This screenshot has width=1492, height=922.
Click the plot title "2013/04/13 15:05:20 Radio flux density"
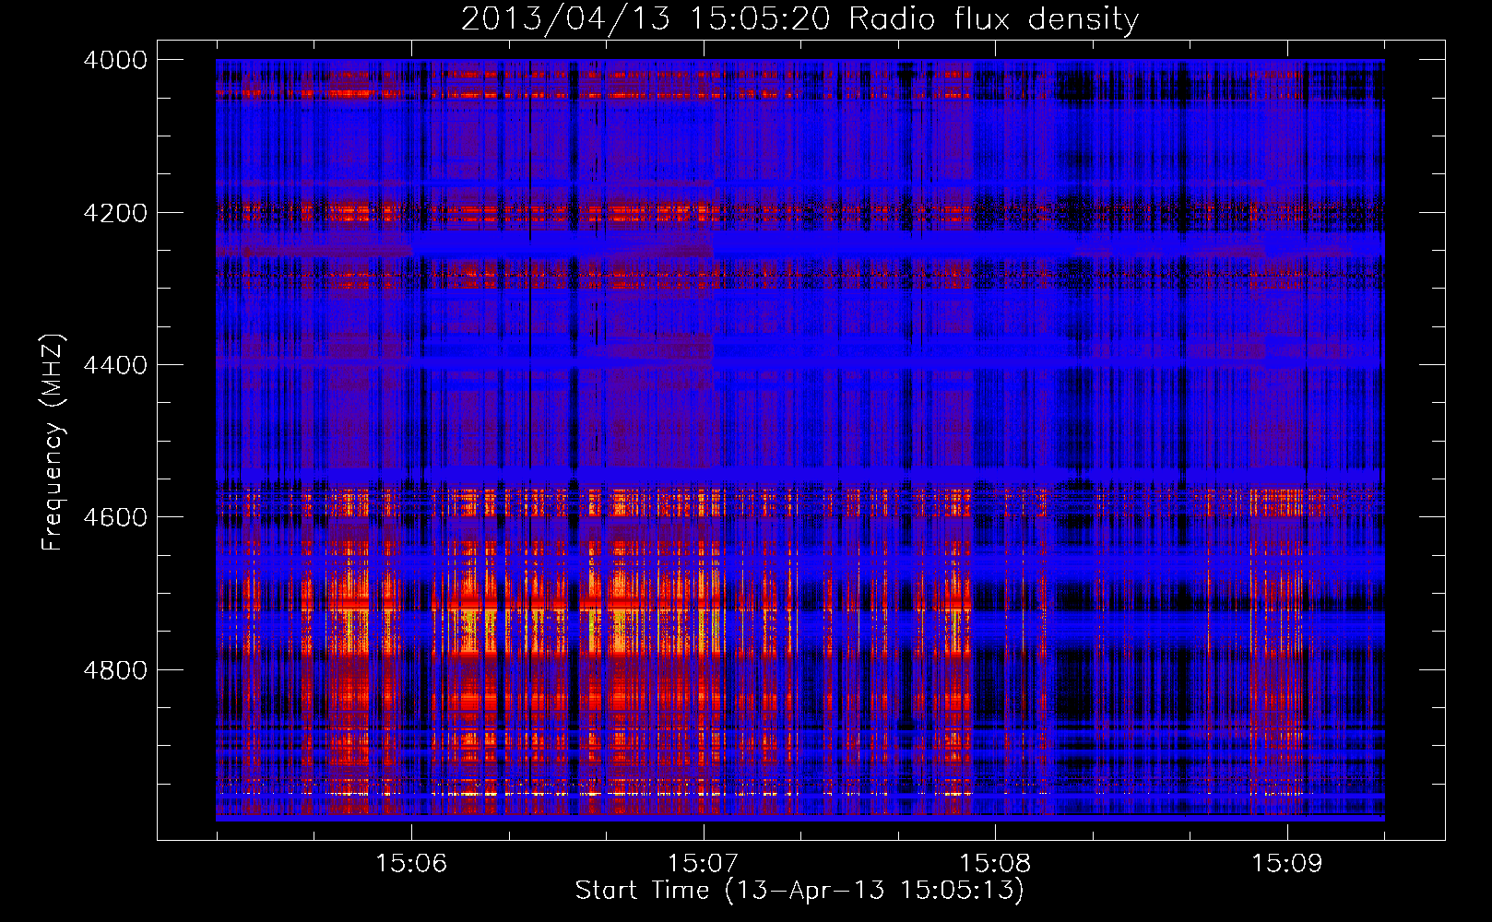click(799, 18)
